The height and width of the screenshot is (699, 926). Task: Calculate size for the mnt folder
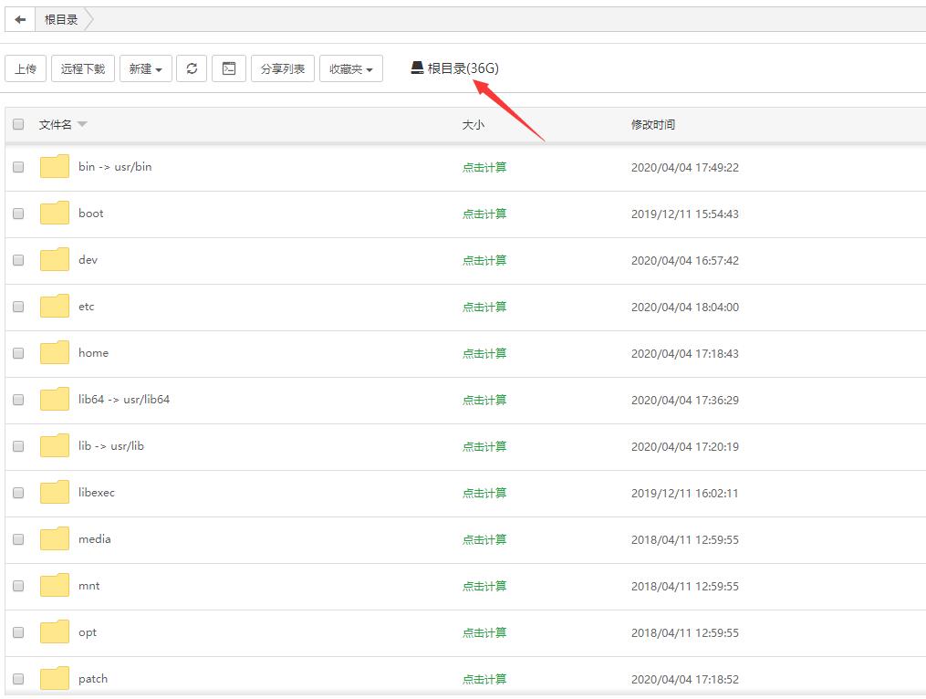tap(484, 586)
